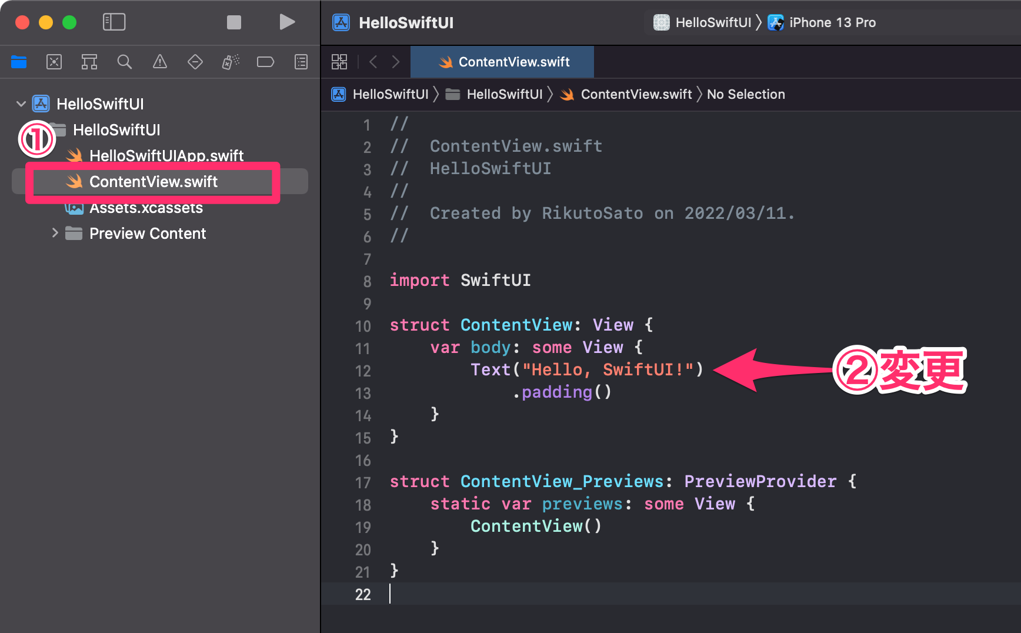Click the editor minimap grid toggle
This screenshot has width=1021, height=633.
pos(339,62)
